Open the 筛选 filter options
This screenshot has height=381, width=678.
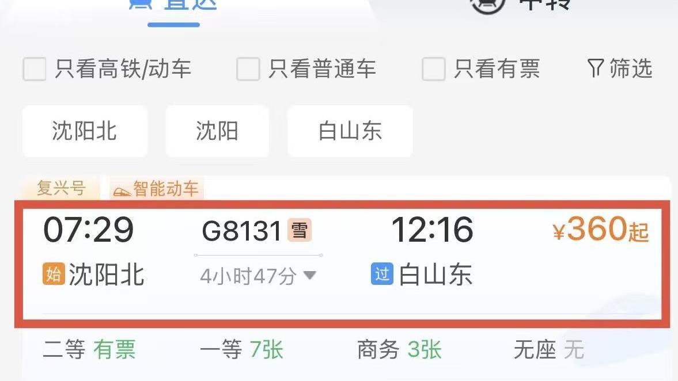pos(620,68)
